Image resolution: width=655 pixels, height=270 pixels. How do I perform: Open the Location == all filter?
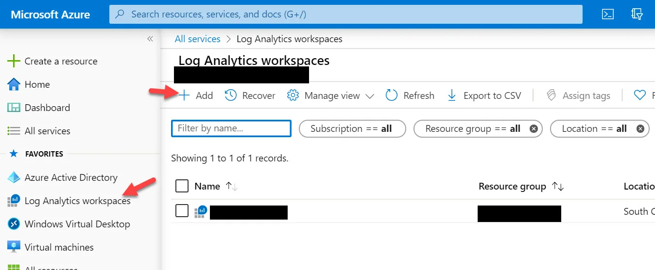pos(600,128)
